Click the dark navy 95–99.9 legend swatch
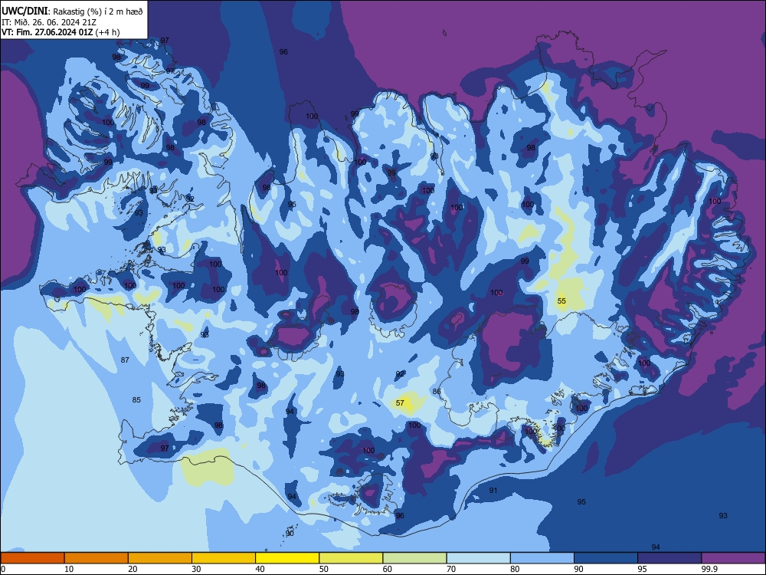This screenshot has width=766, height=575. coord(669,558)
